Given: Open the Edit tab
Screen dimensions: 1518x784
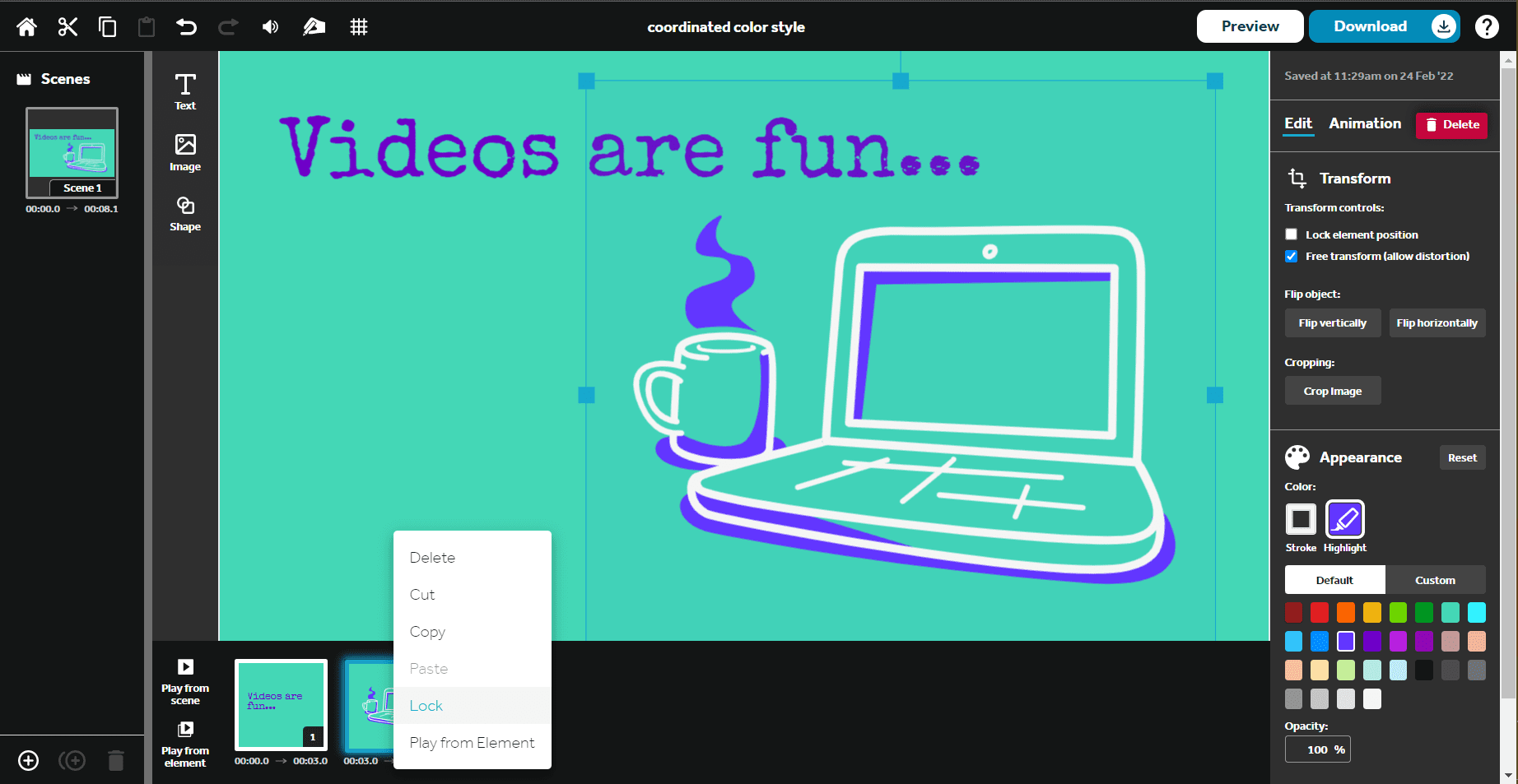Looking at the screenshot, I should tap(1298, 123).
